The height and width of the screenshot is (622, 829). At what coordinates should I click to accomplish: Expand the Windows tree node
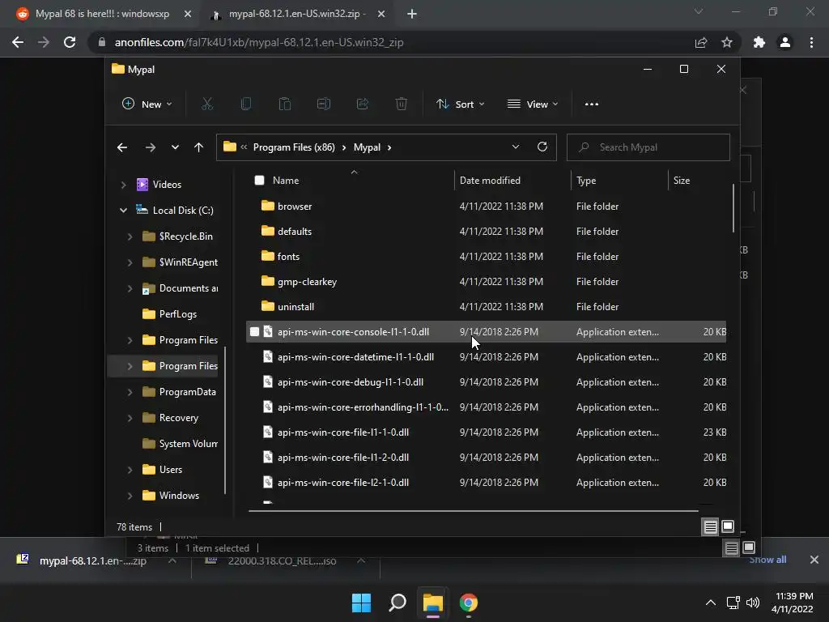click(x=130, y=496)
